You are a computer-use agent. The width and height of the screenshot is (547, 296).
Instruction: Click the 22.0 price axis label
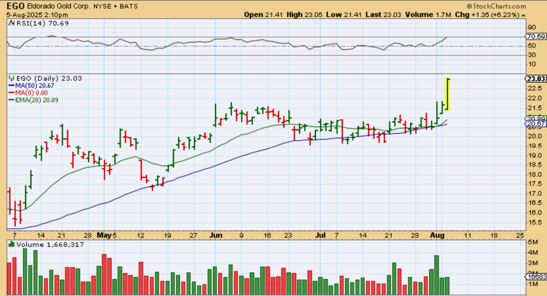(x=535, y=98)
